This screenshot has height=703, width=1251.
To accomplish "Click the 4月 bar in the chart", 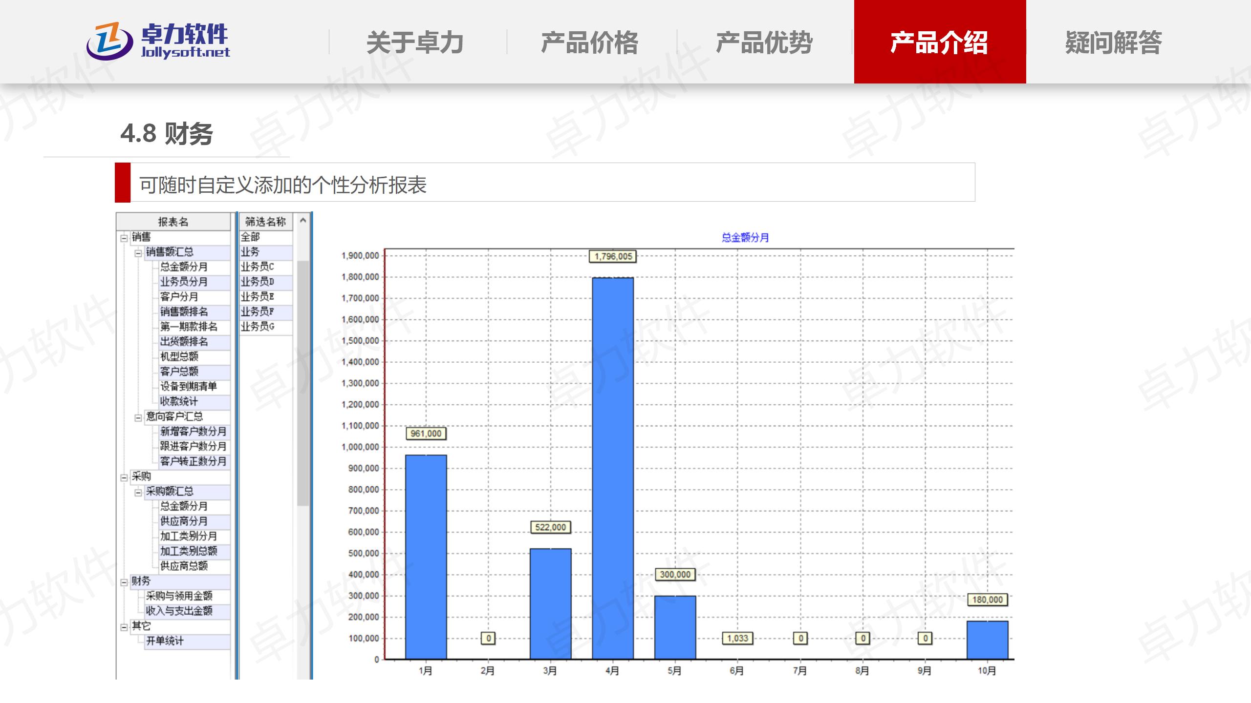I will 613,468.
